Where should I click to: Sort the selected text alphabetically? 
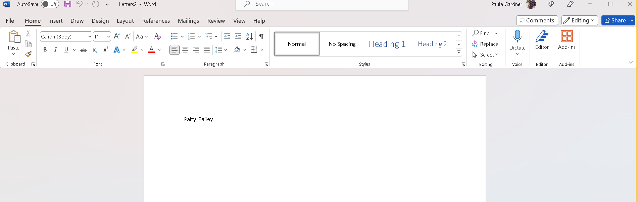click(x=249, y=36)
